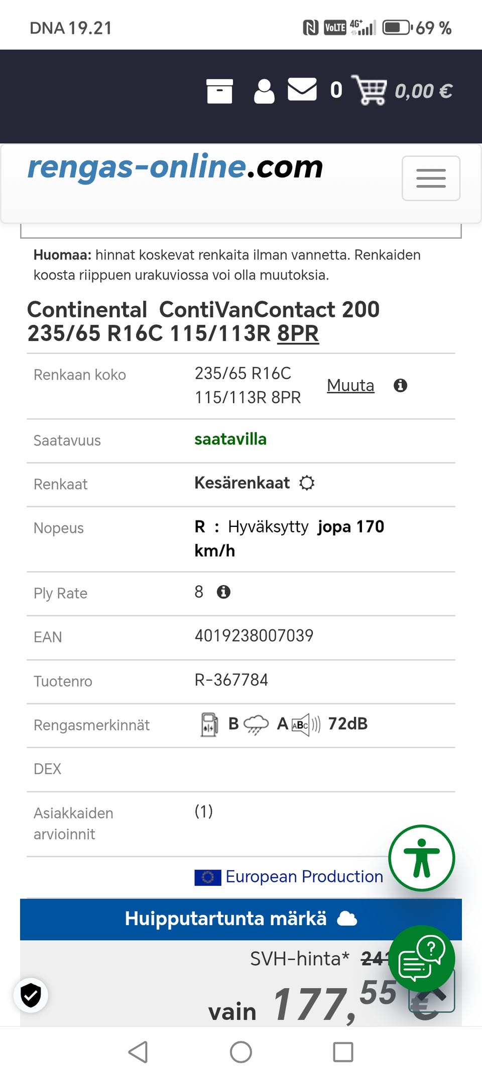Tap the European Production label
The image size is (482, 1078).
pyautogui.click(x=304, y=876)
